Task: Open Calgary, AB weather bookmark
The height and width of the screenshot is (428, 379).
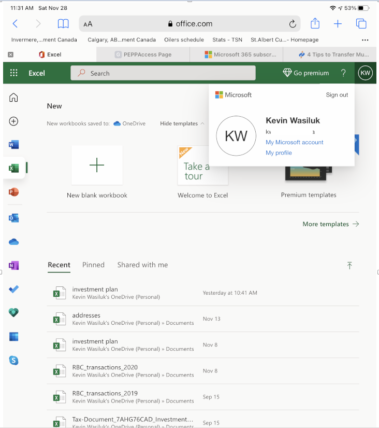Action: coord(122,40)
